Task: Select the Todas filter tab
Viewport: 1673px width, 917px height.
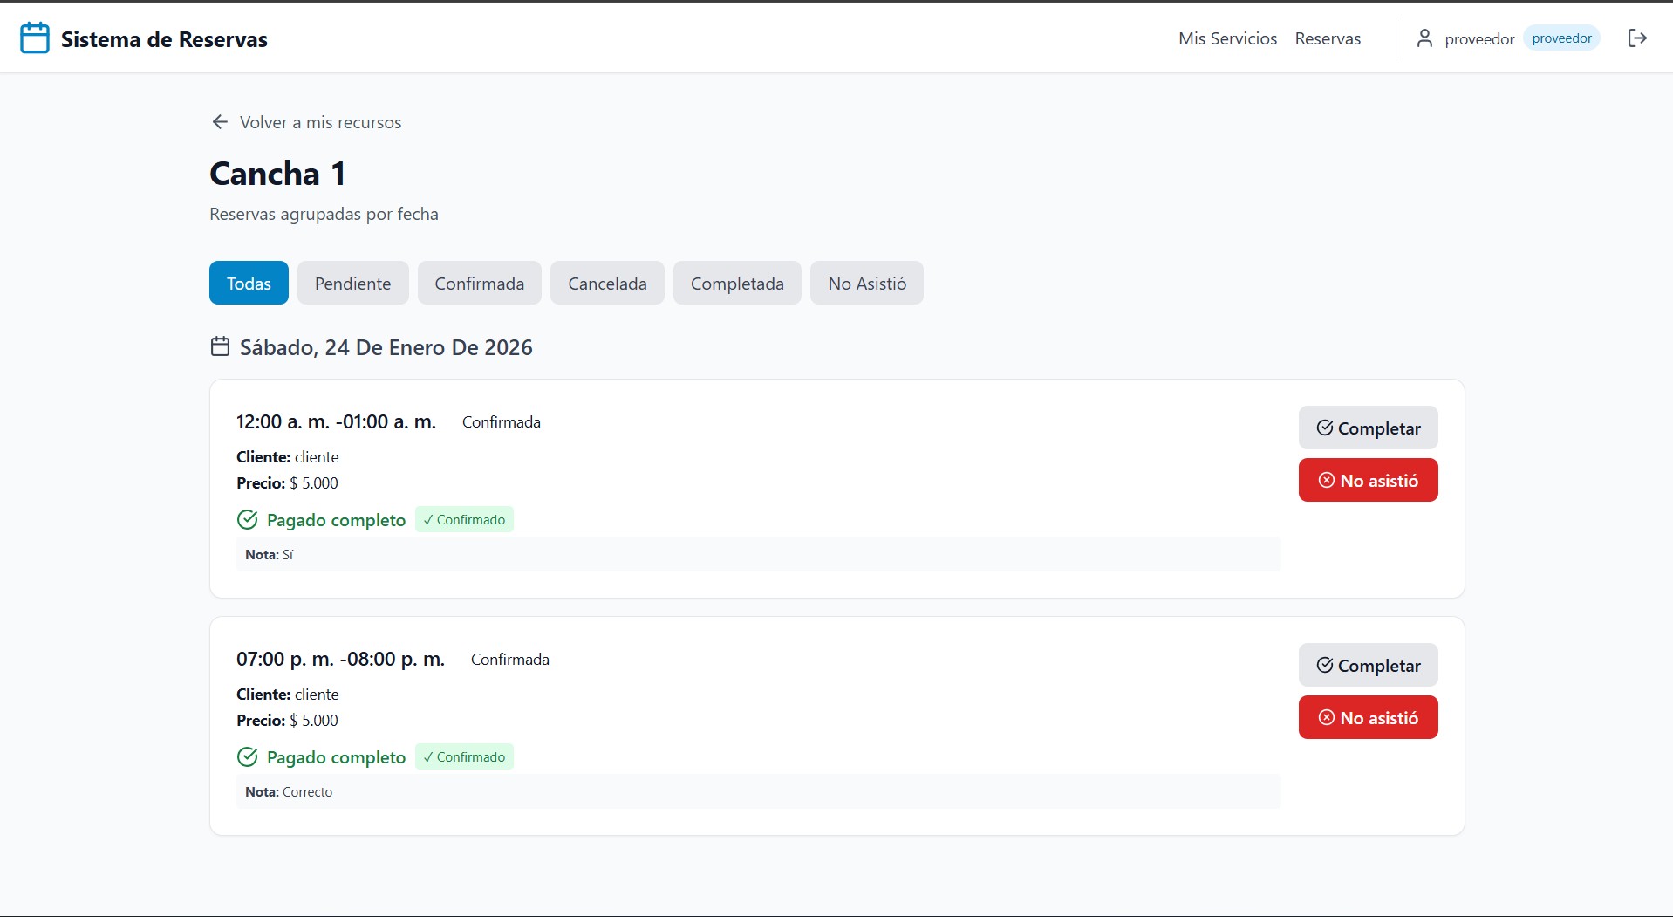Action: tap(249, 283)
